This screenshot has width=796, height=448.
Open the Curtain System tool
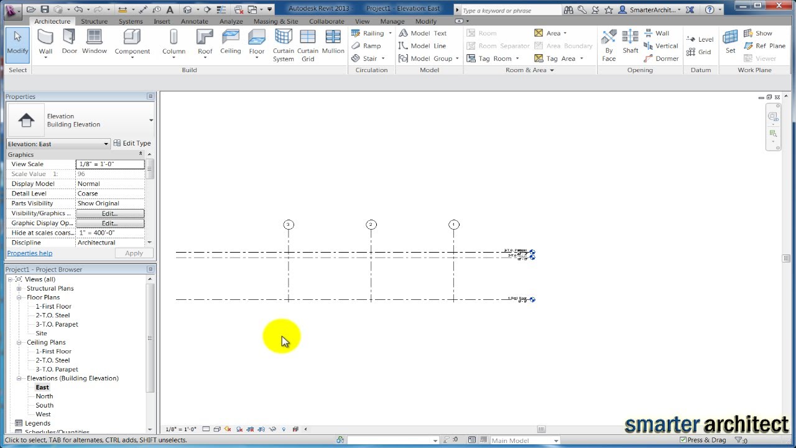point(283,45)
